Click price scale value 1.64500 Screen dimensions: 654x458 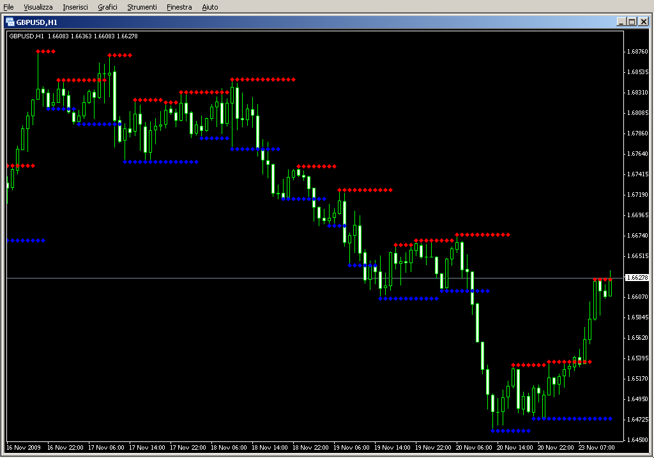pos(638,440)
